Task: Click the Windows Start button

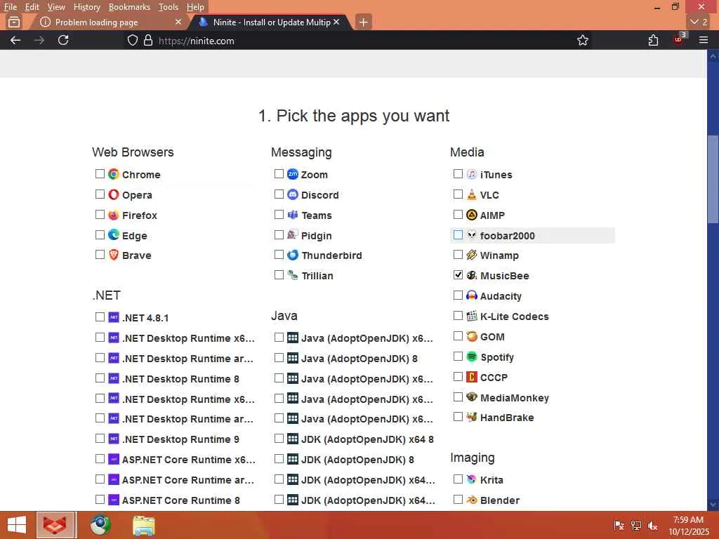Action: tap(17, 525)
